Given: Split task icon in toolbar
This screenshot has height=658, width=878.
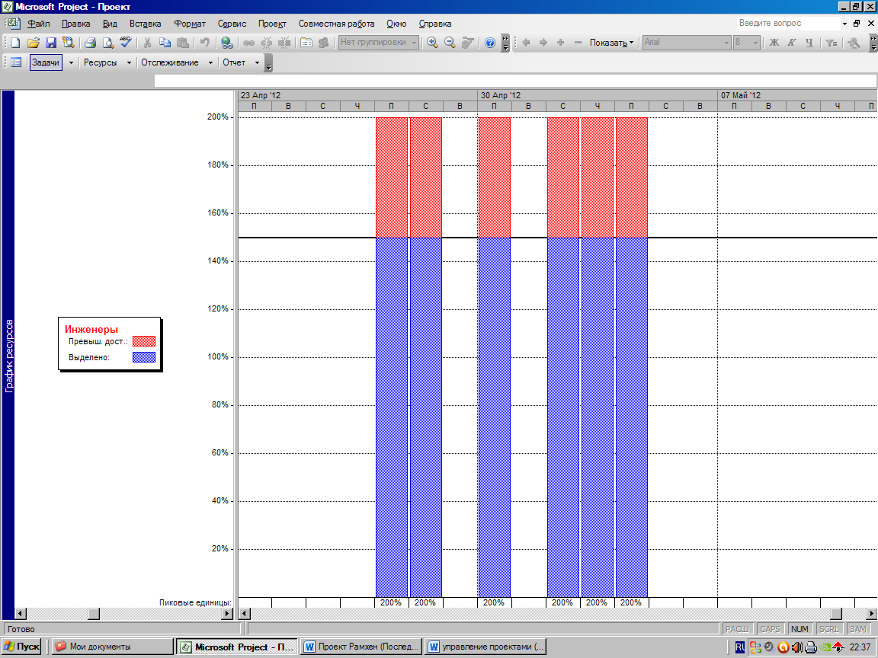Looking at the screenshot, I should pyautogui.click(x=284, y=43).
